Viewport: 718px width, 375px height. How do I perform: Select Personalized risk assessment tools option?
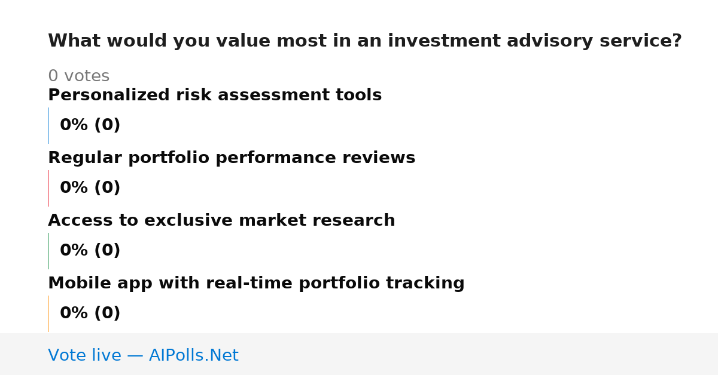pyautogui.click(x=215, y=96)
